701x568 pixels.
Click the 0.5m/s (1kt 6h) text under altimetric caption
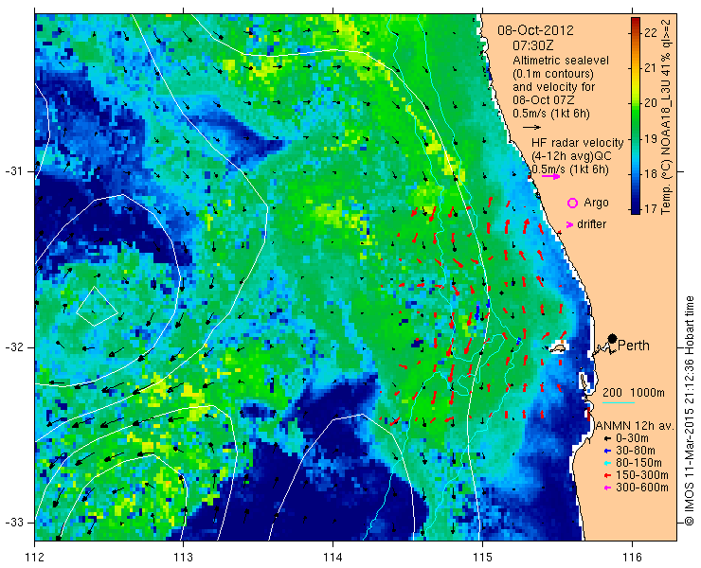tap(551, 114)
